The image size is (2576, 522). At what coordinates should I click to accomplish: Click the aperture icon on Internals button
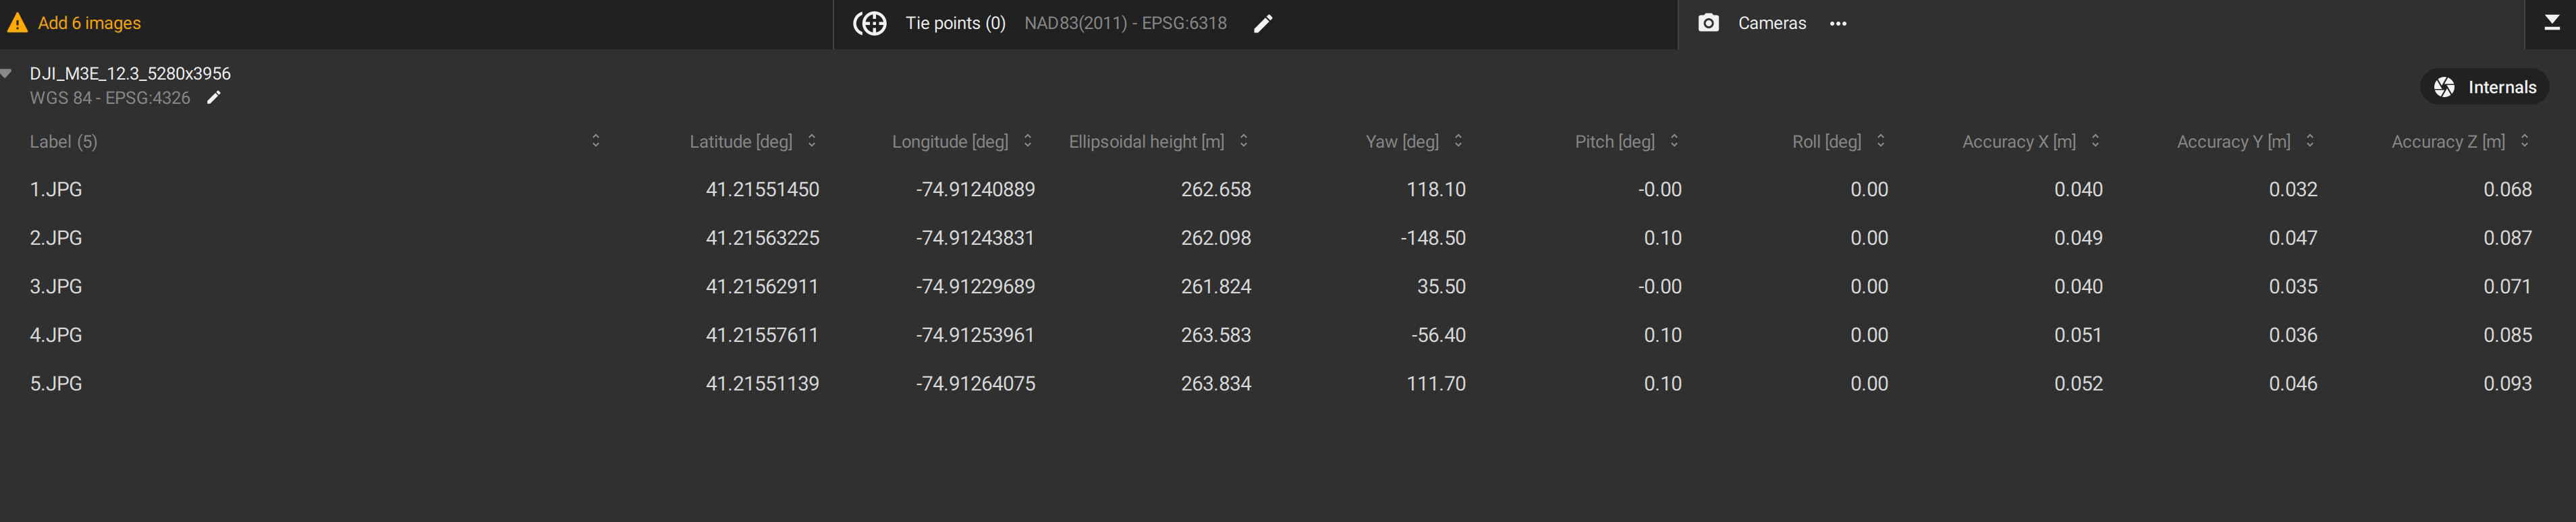2444,87
